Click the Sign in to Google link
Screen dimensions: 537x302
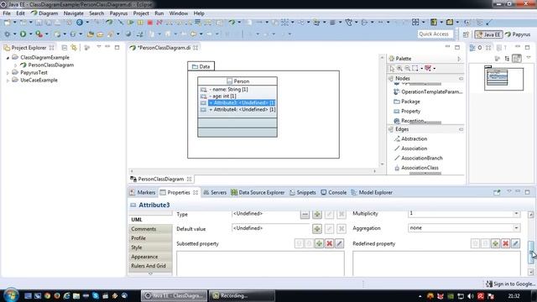tap(510, 284)
